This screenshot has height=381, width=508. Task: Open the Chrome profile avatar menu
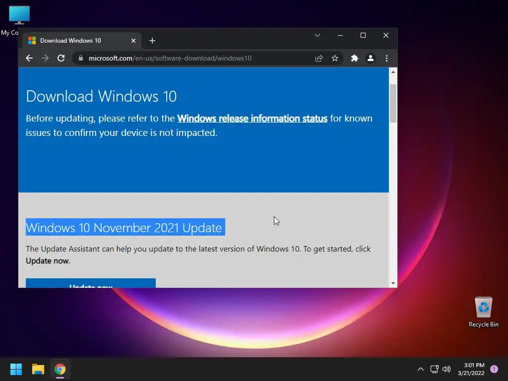pos(370,59)
